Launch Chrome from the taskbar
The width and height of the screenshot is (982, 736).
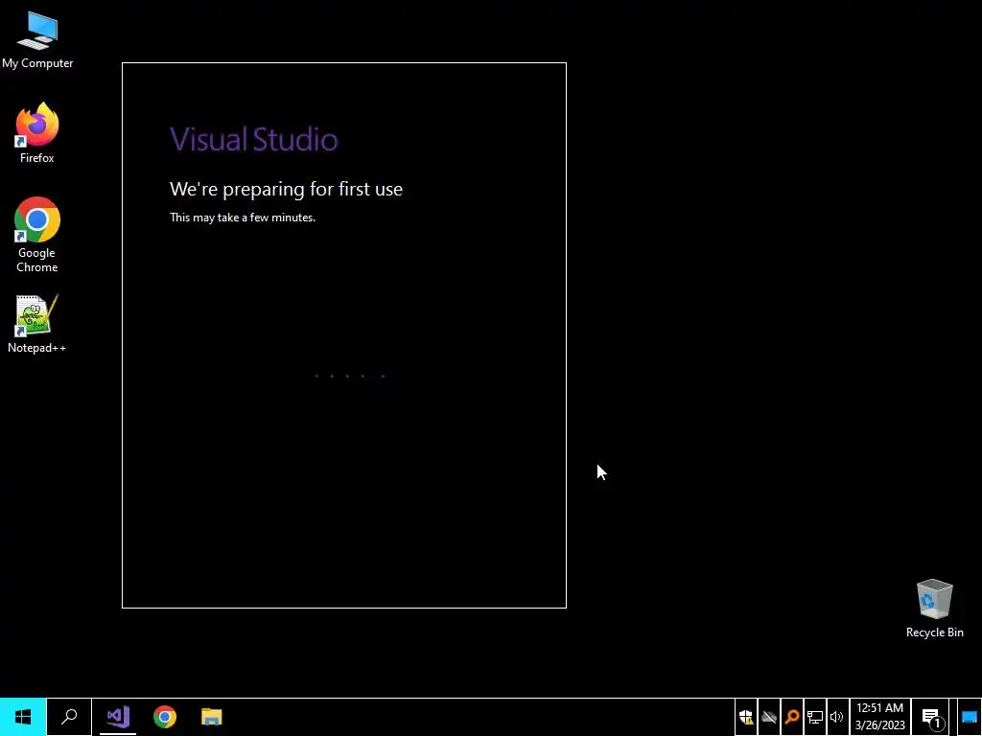pyautogui.click(x=165, y=717)
